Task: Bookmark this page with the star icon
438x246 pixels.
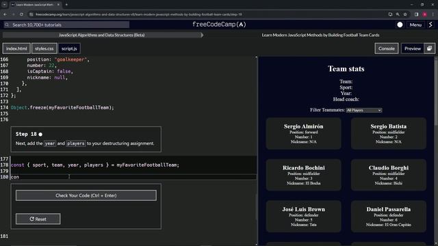Action: coord(405,14)
